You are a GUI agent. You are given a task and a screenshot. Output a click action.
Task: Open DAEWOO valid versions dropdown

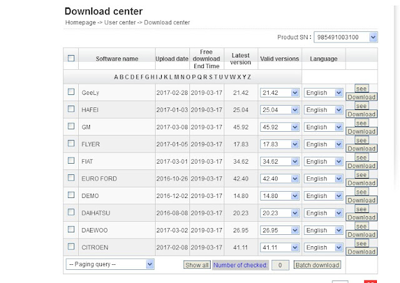click(x=279, y=230)
